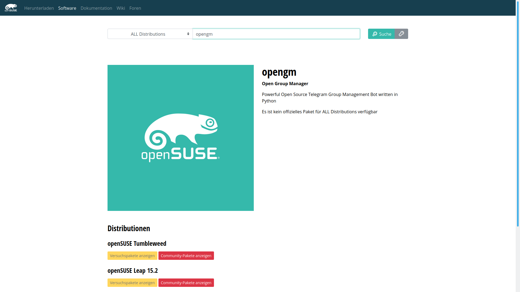
Task: Click the opengm package title
Action: tap(279, 72)
